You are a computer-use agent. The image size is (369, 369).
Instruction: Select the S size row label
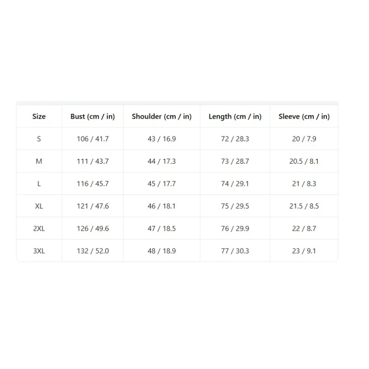pos(39,139)
